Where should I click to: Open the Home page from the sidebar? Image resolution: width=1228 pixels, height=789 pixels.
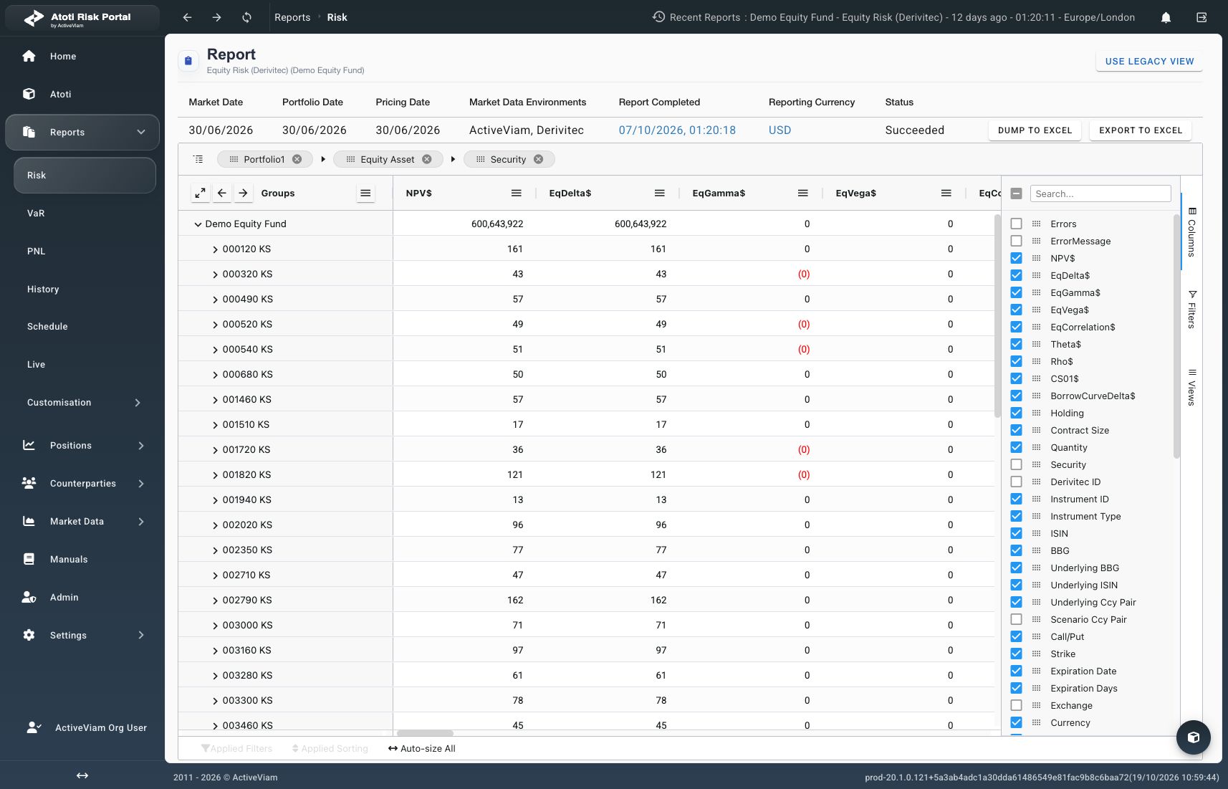click(x=63, y=56)
